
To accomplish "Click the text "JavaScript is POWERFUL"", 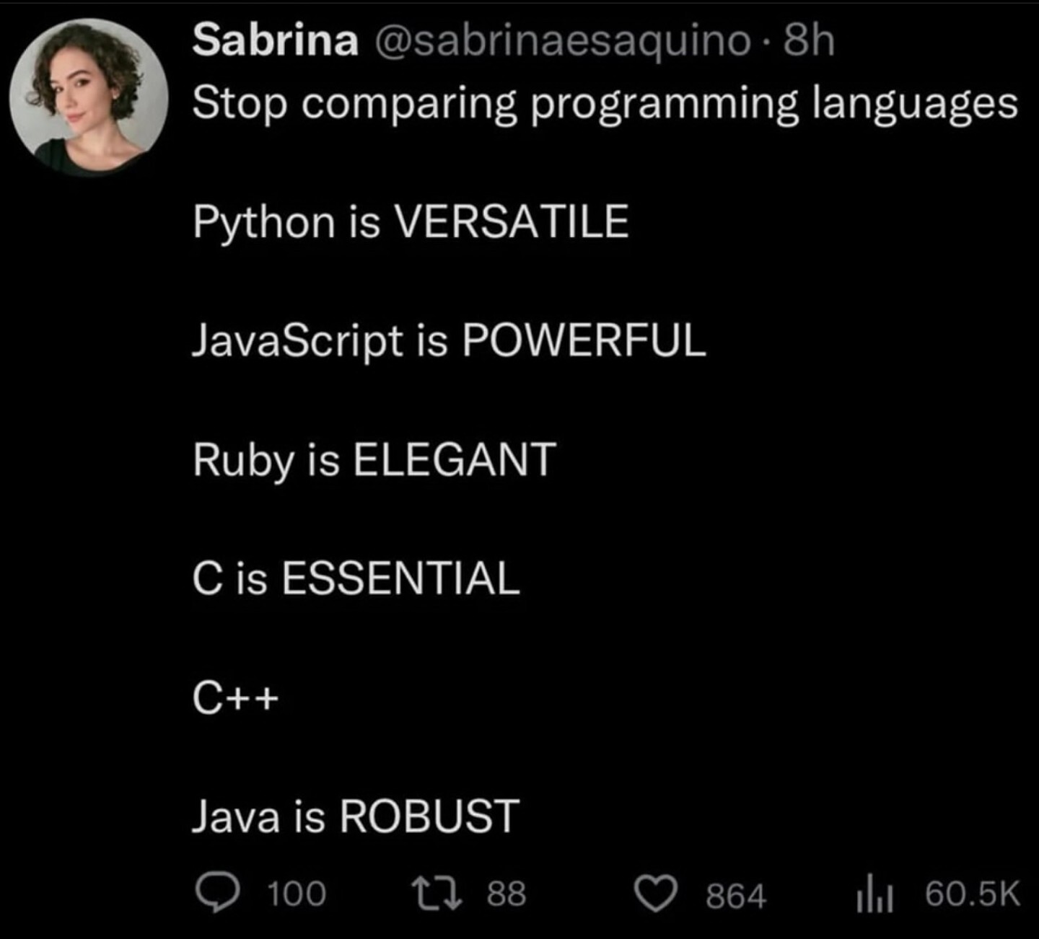I will click(x=449, y=340).
